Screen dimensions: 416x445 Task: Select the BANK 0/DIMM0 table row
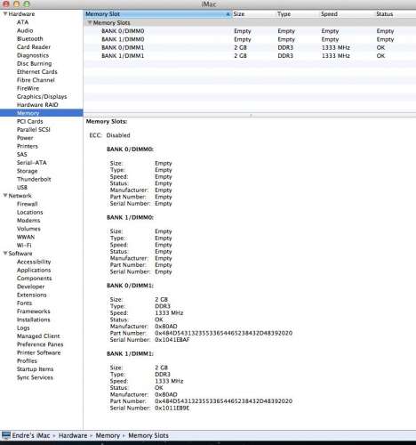coord(250,31)
